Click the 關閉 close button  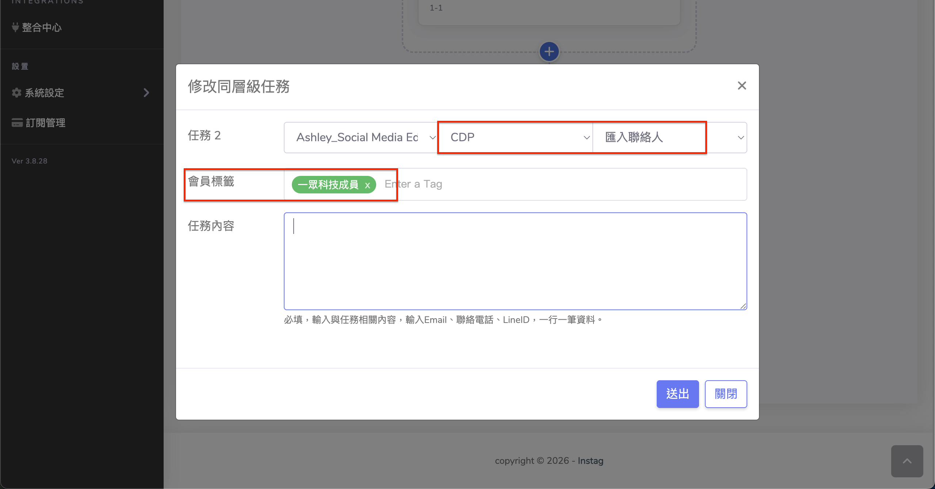pos(726,394)
